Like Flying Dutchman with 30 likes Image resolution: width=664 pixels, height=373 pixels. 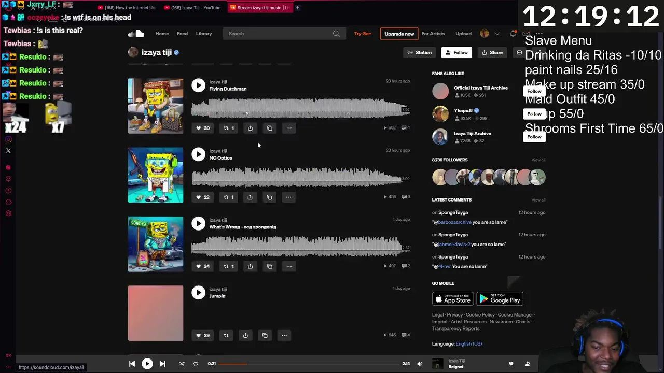203,128
